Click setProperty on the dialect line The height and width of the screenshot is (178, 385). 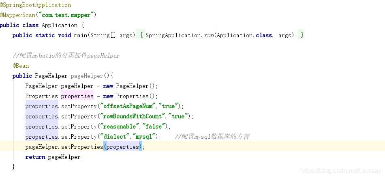click(79, 137)
